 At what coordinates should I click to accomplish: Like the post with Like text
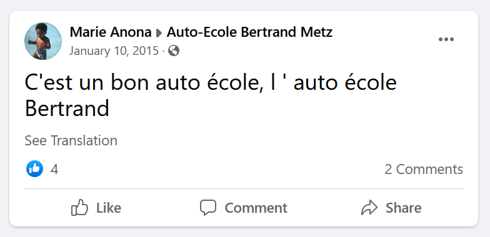pos(109,208)
